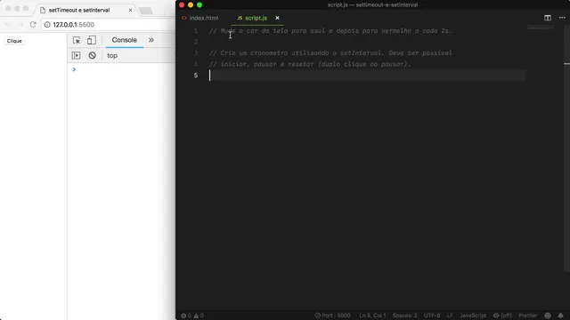Open the editor More Actions ellipsis menu
This screenshot has width=570, height=320.
(x=562, y=18)
